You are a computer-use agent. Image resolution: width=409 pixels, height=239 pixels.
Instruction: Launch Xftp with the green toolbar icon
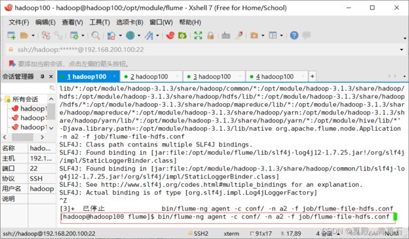(x=182, y=35)
